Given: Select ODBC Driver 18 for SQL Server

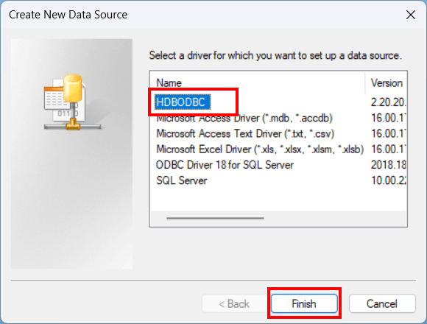Looking at the screenshot, I should (x=225, y=165).
